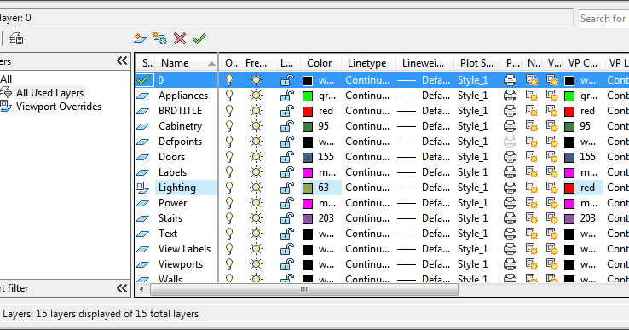Open green color swatch for Appliances layer

(308, 96)
